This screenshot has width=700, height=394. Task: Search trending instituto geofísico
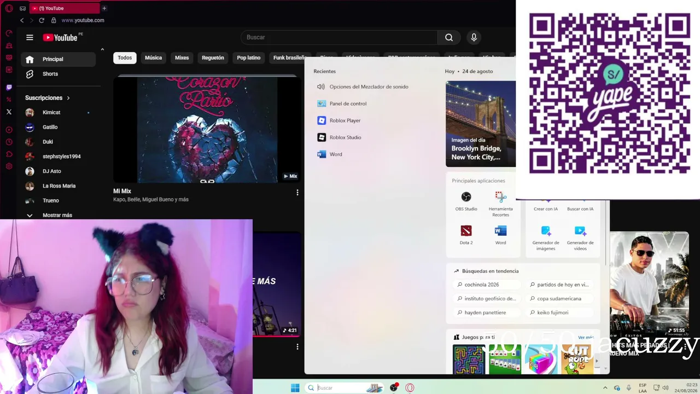[x=487, y=299]
